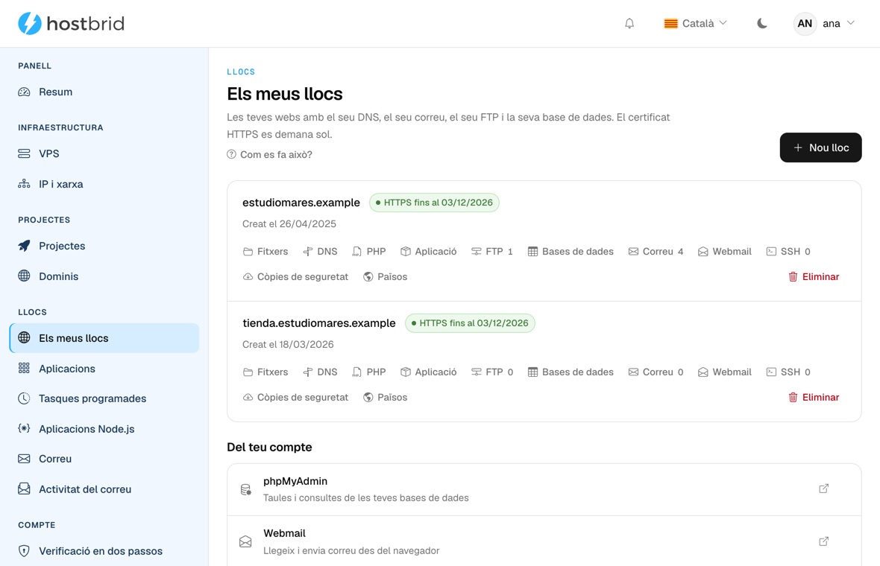Open Fitxers for estudiomares.example
Screen dimensions: 880x566
tap(265, 252)
